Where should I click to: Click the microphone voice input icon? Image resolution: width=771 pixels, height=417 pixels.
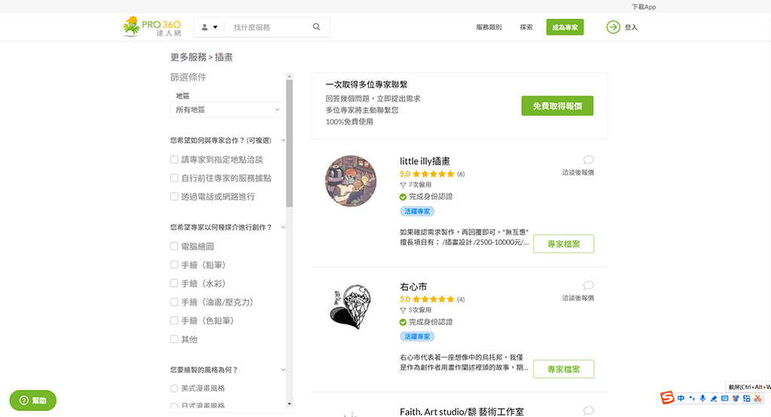702,398
